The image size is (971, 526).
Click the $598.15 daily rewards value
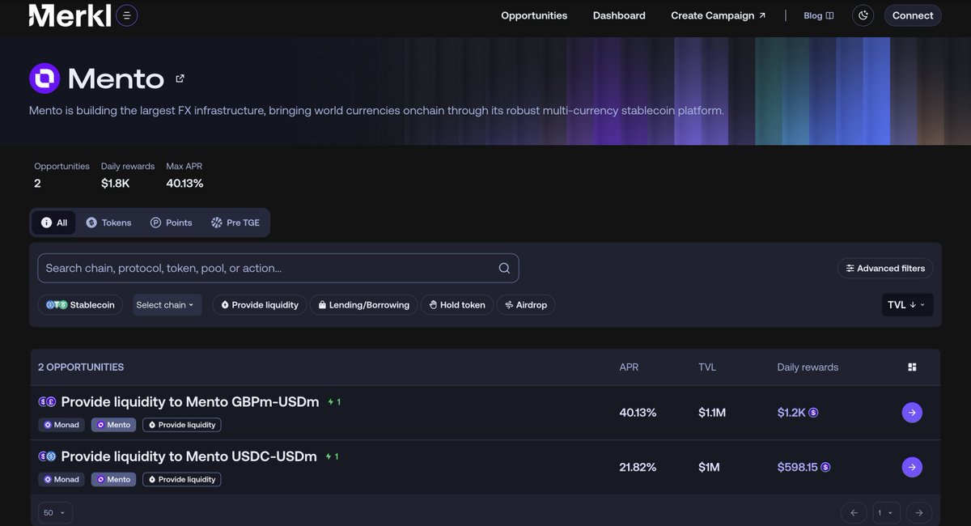coord(797,467)
